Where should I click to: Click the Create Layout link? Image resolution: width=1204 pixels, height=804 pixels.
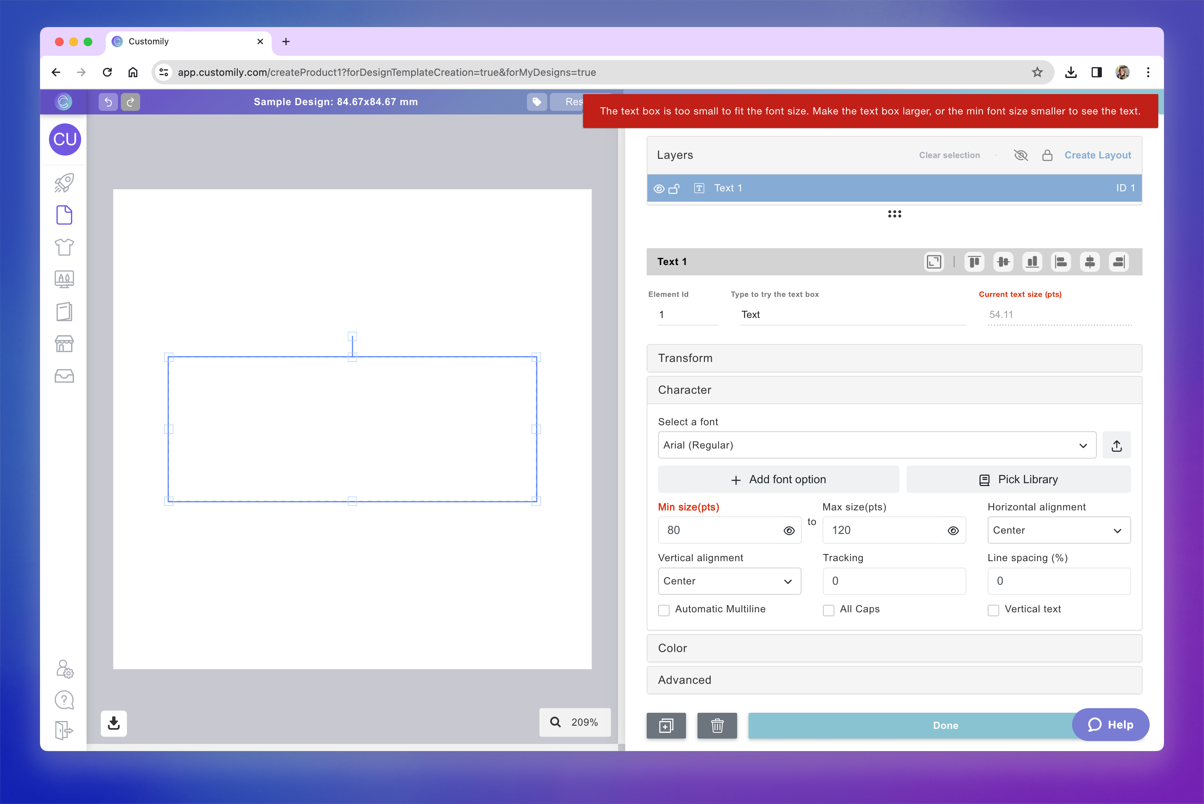coord(1097,155)
